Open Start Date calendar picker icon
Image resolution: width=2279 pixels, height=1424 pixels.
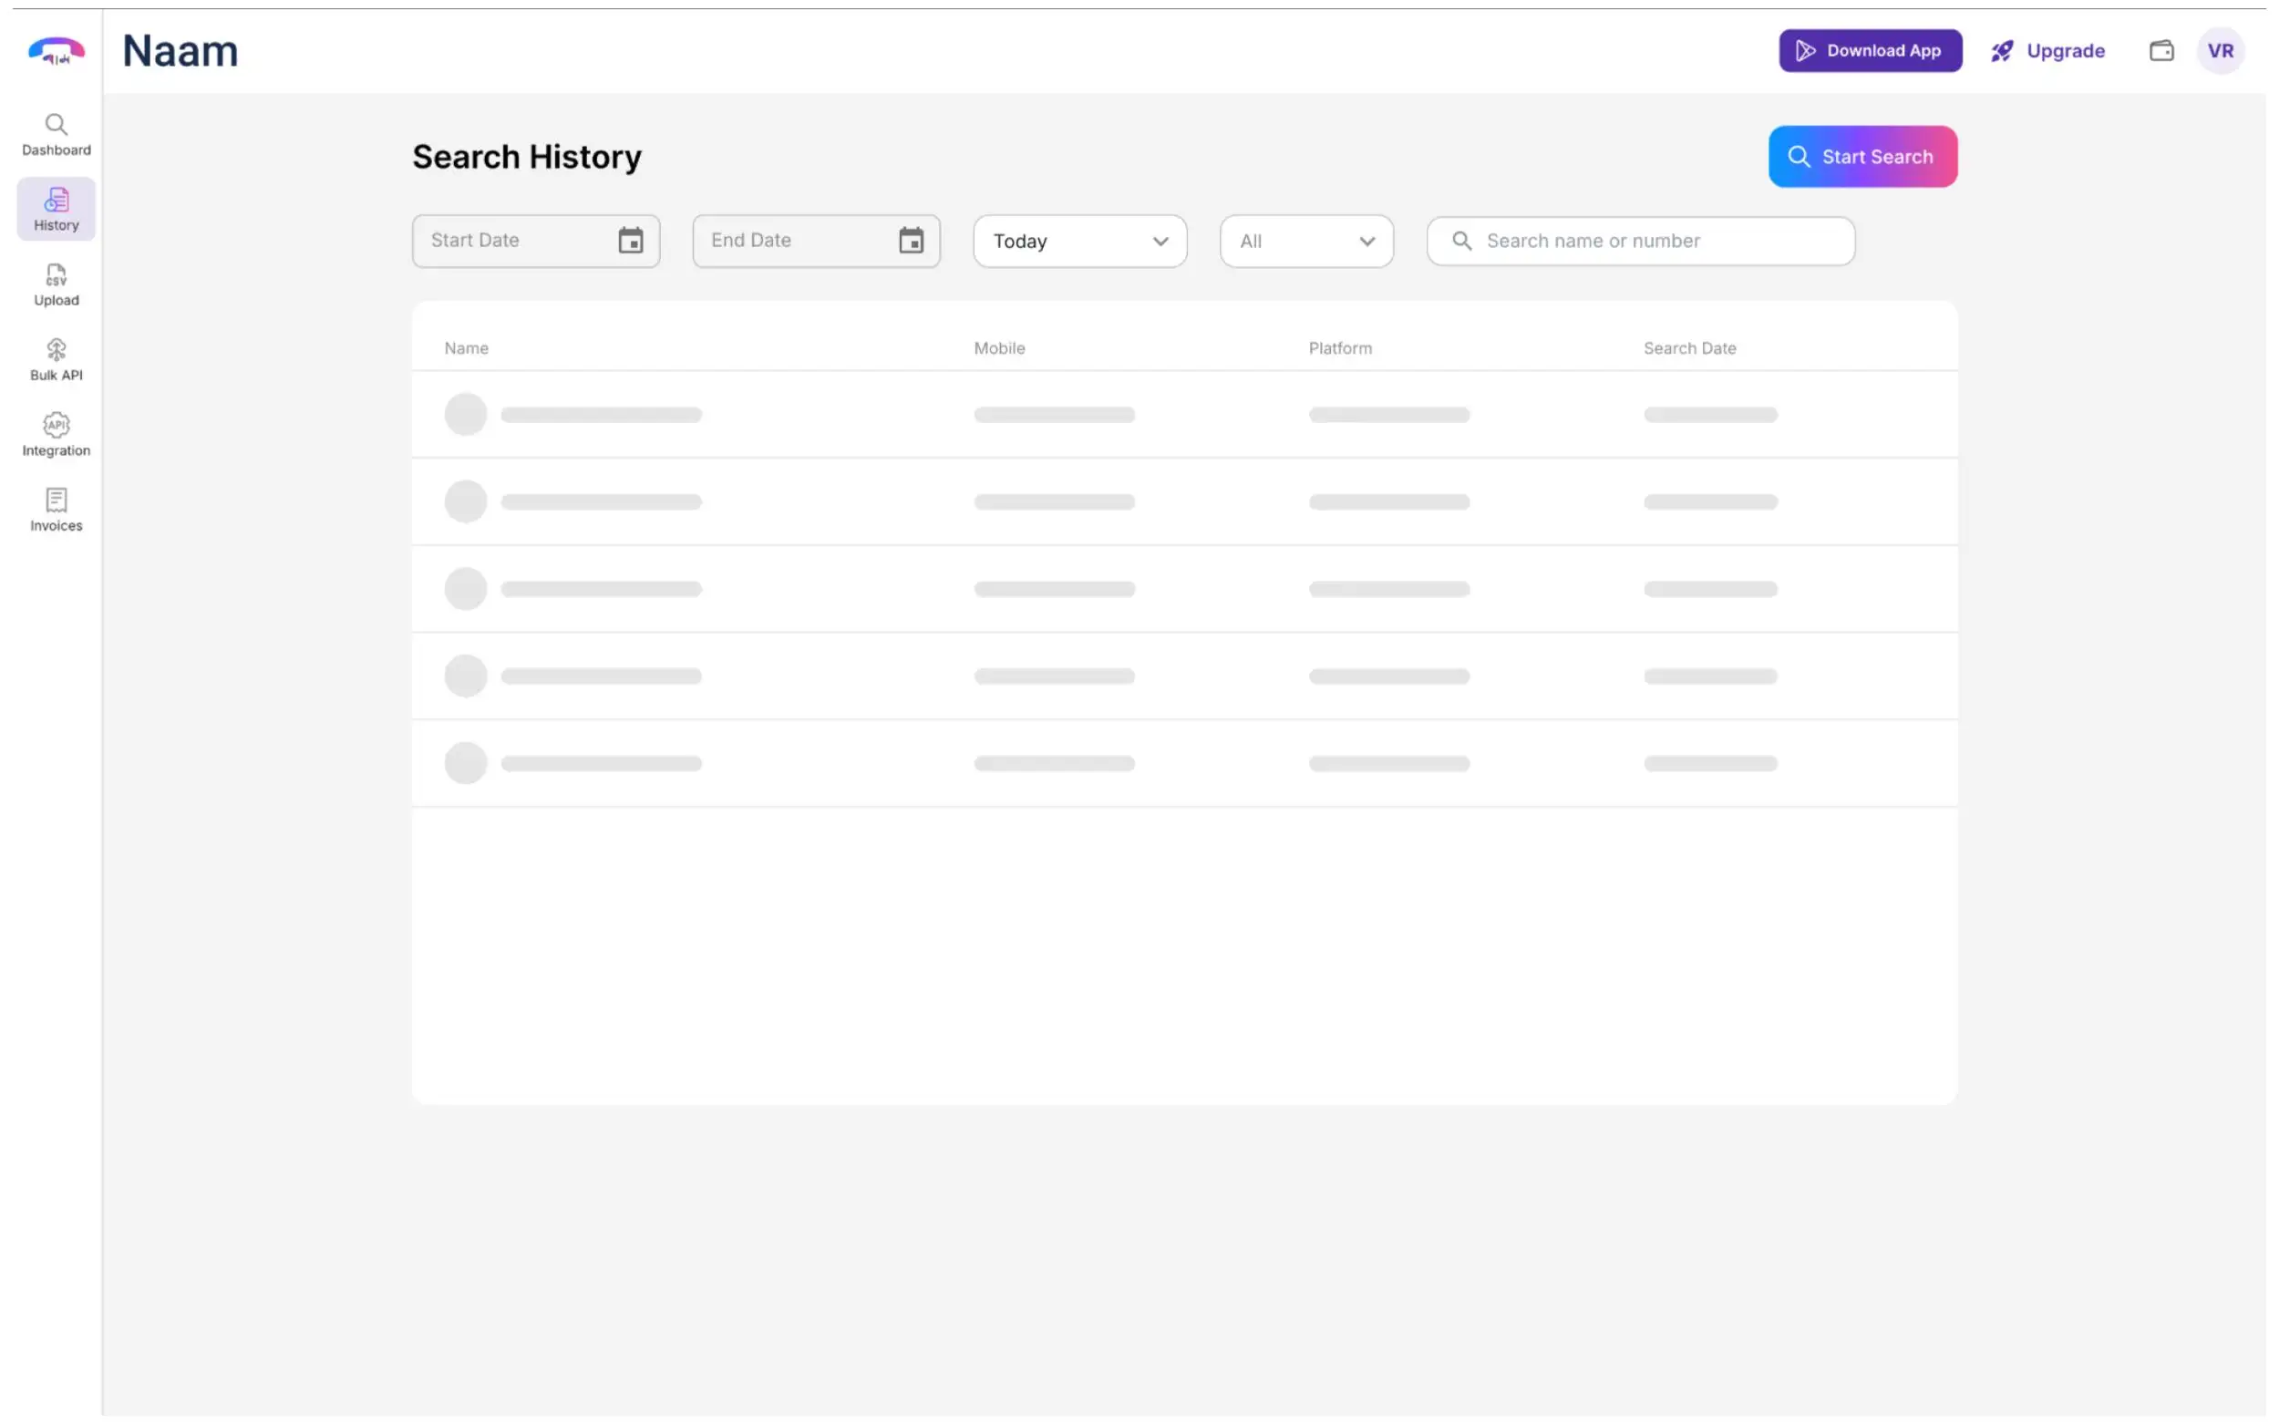pyautogui.click(x=630, y=241)
